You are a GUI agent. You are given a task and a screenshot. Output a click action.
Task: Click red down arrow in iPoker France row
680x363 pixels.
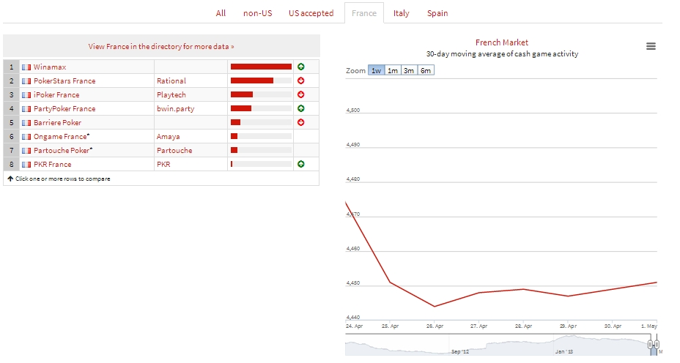(x=301, y=94)
